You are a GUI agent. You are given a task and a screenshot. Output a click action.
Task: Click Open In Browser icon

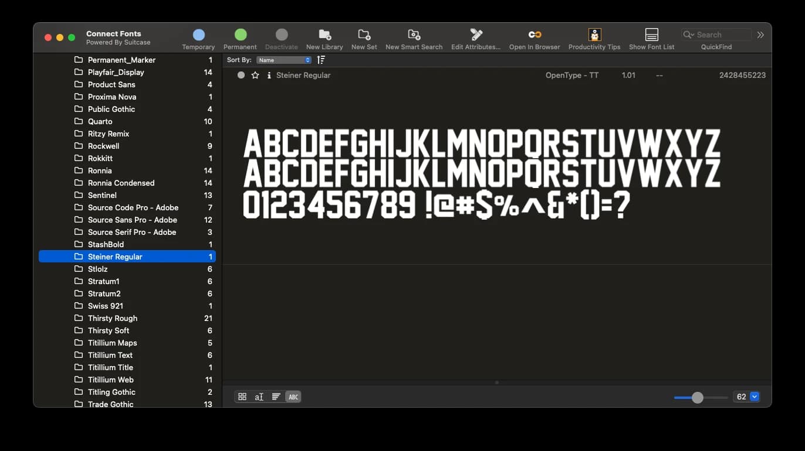(x=535, y=35)
